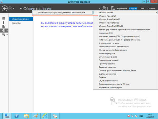158x119 pixels.
Task: Click the Back navigation arrow
Action: [4, 8]
